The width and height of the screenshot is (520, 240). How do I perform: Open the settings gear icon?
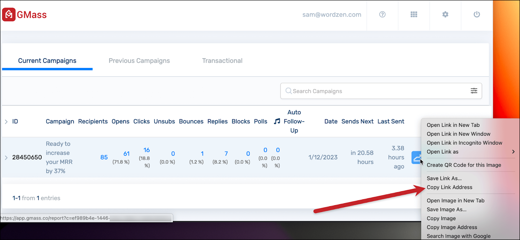coord(445,14)
